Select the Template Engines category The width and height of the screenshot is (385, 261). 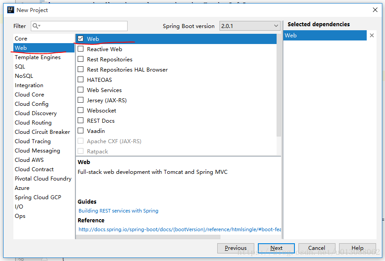(37, 57)
